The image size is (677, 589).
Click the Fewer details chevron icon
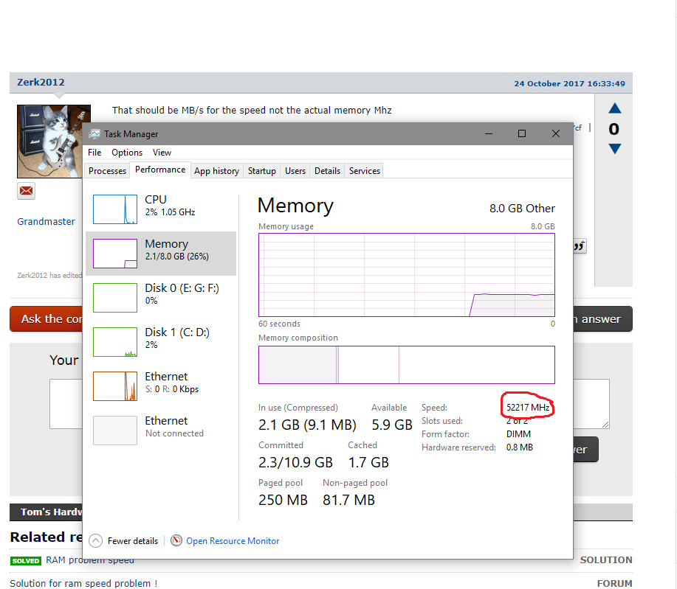click(x=95, y=540)
